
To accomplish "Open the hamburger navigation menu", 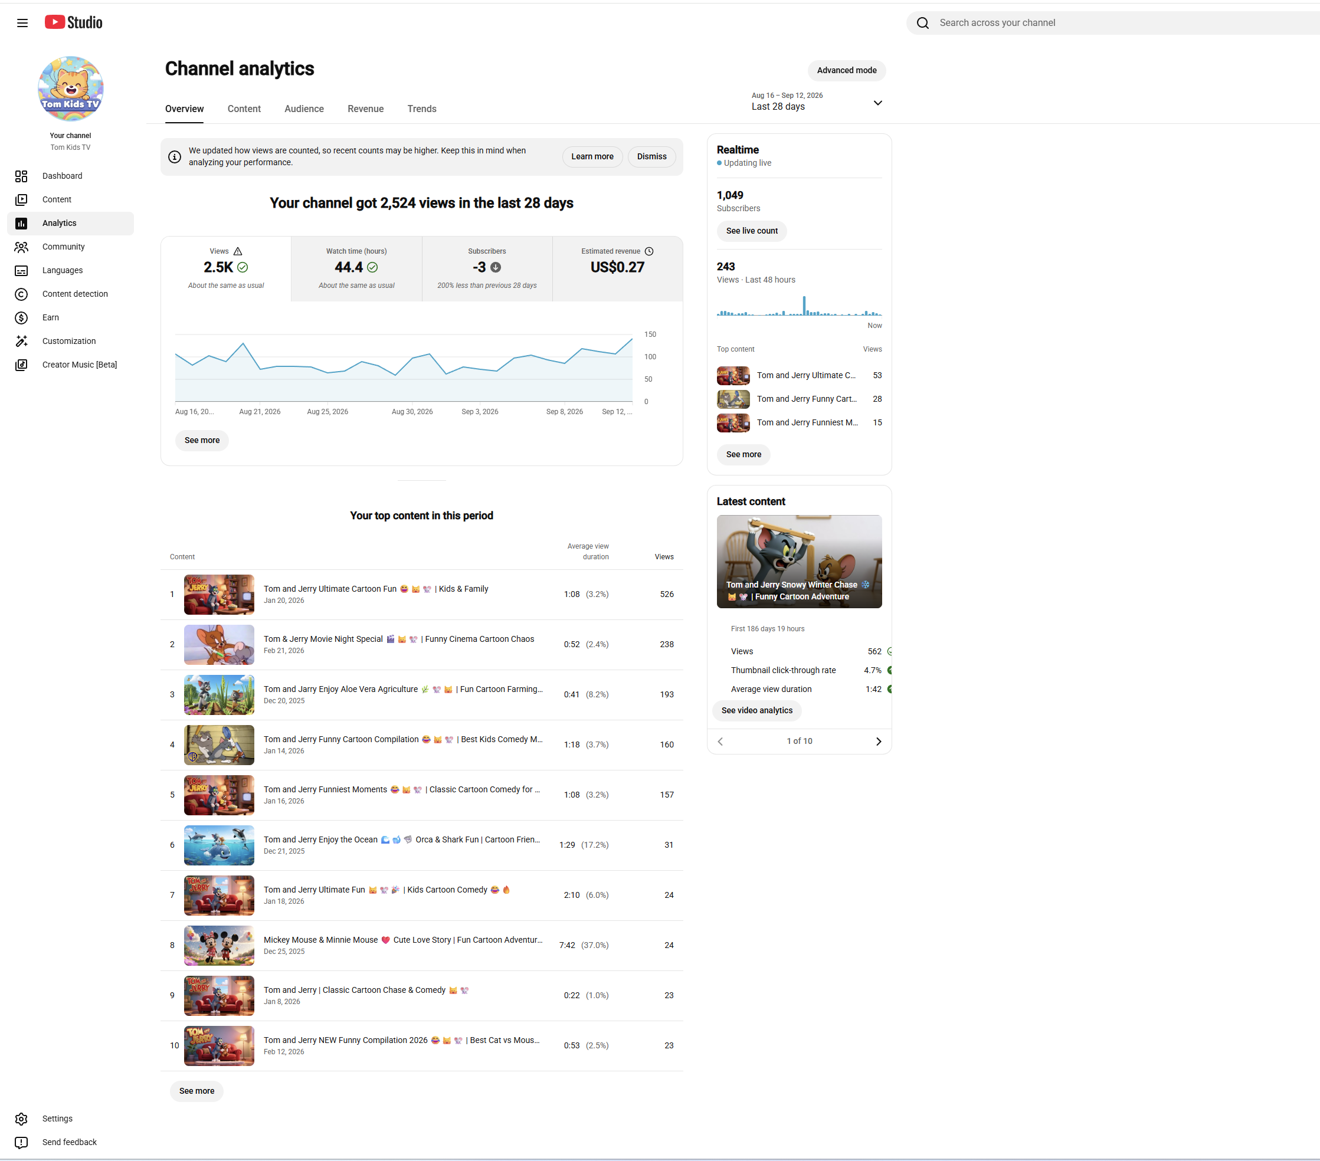I will pos(22,22).
